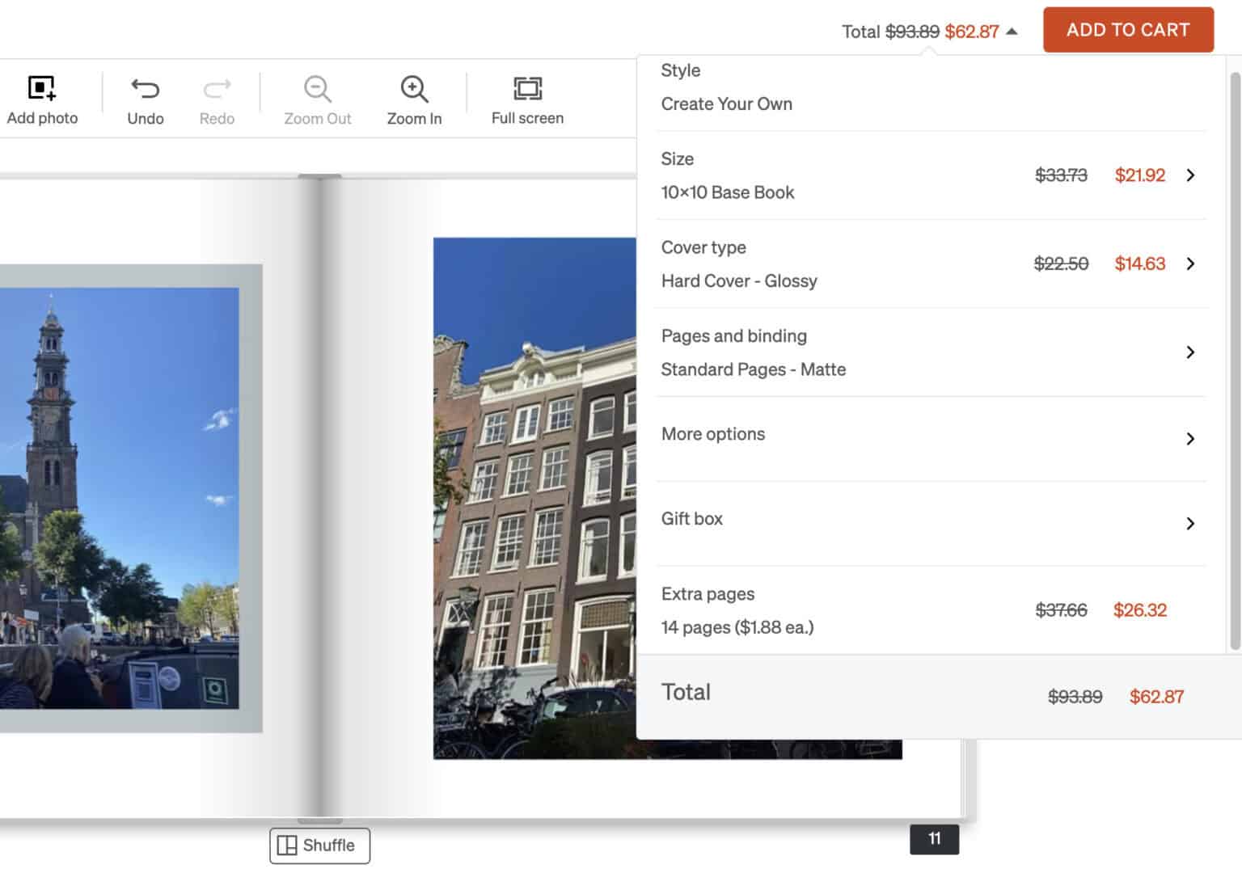The image size is (1242, 894).
Task: Shuffle the page layout
Action: [x=319, y=846]
